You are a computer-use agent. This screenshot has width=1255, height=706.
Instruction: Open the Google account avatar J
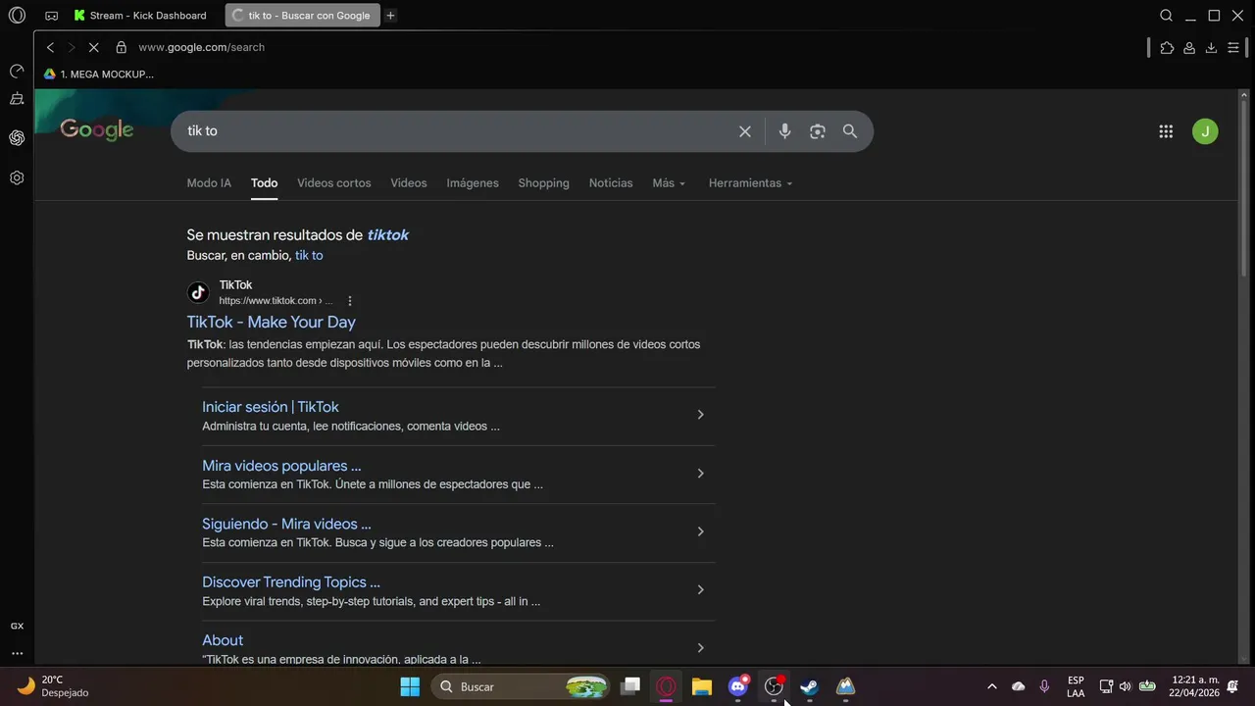[x=1205, y=131]
